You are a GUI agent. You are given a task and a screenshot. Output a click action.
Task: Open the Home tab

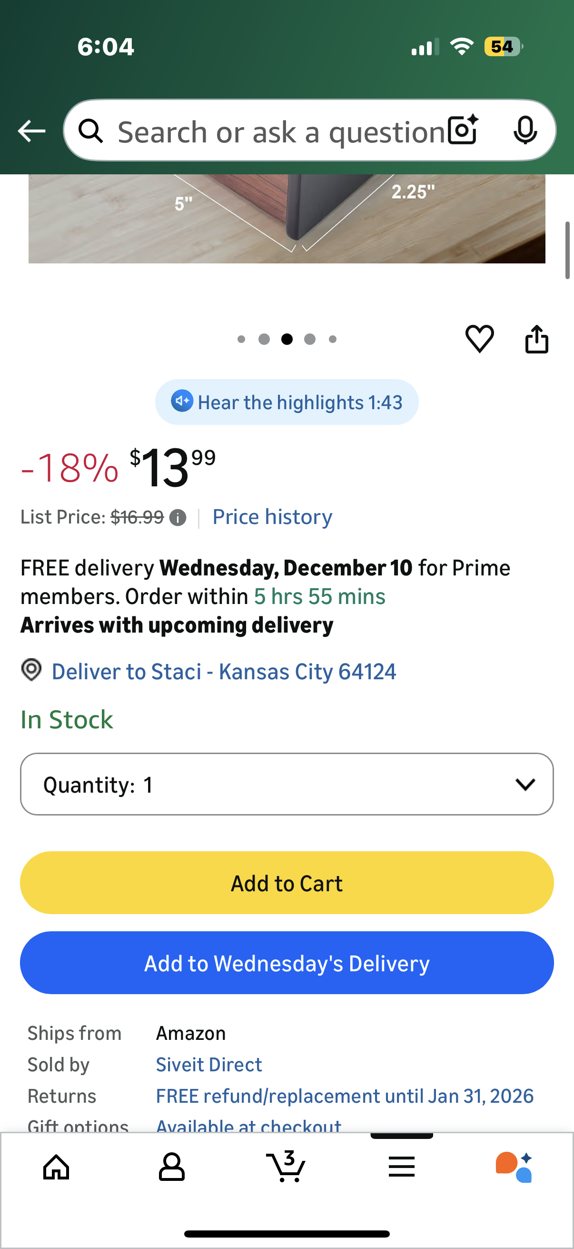pos(56,1167)
